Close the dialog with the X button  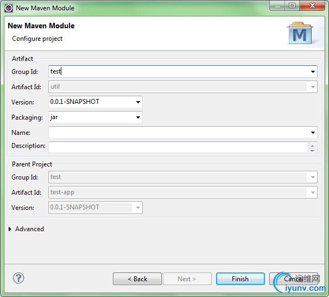click(x=312, y=6)
